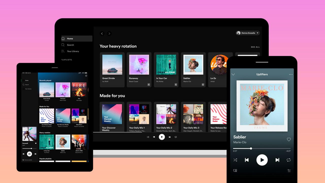This screenshot has height=183, width=325.
Task: Click SEE ALL next to Your heavy rotation
Action: (x=255, y=47)
